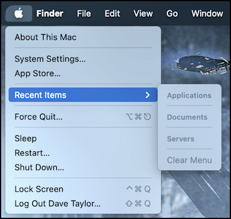The width and height of the screenshot is (231, 219).
Task: Select App Store menu entry
Action: point(83,74)
